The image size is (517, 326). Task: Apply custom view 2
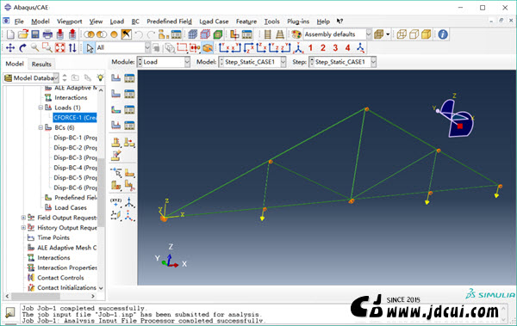click(323, 48)
